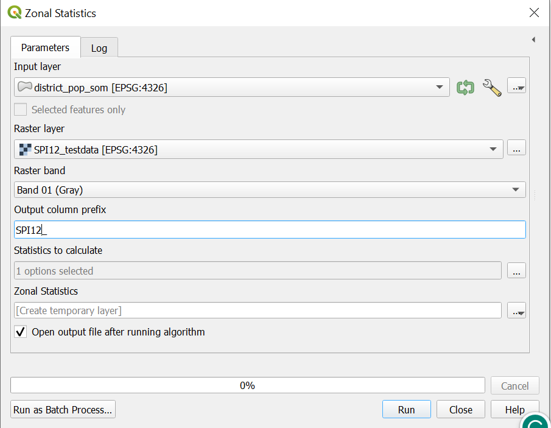Click the green iterate over features icon

[x=465, y=88]
